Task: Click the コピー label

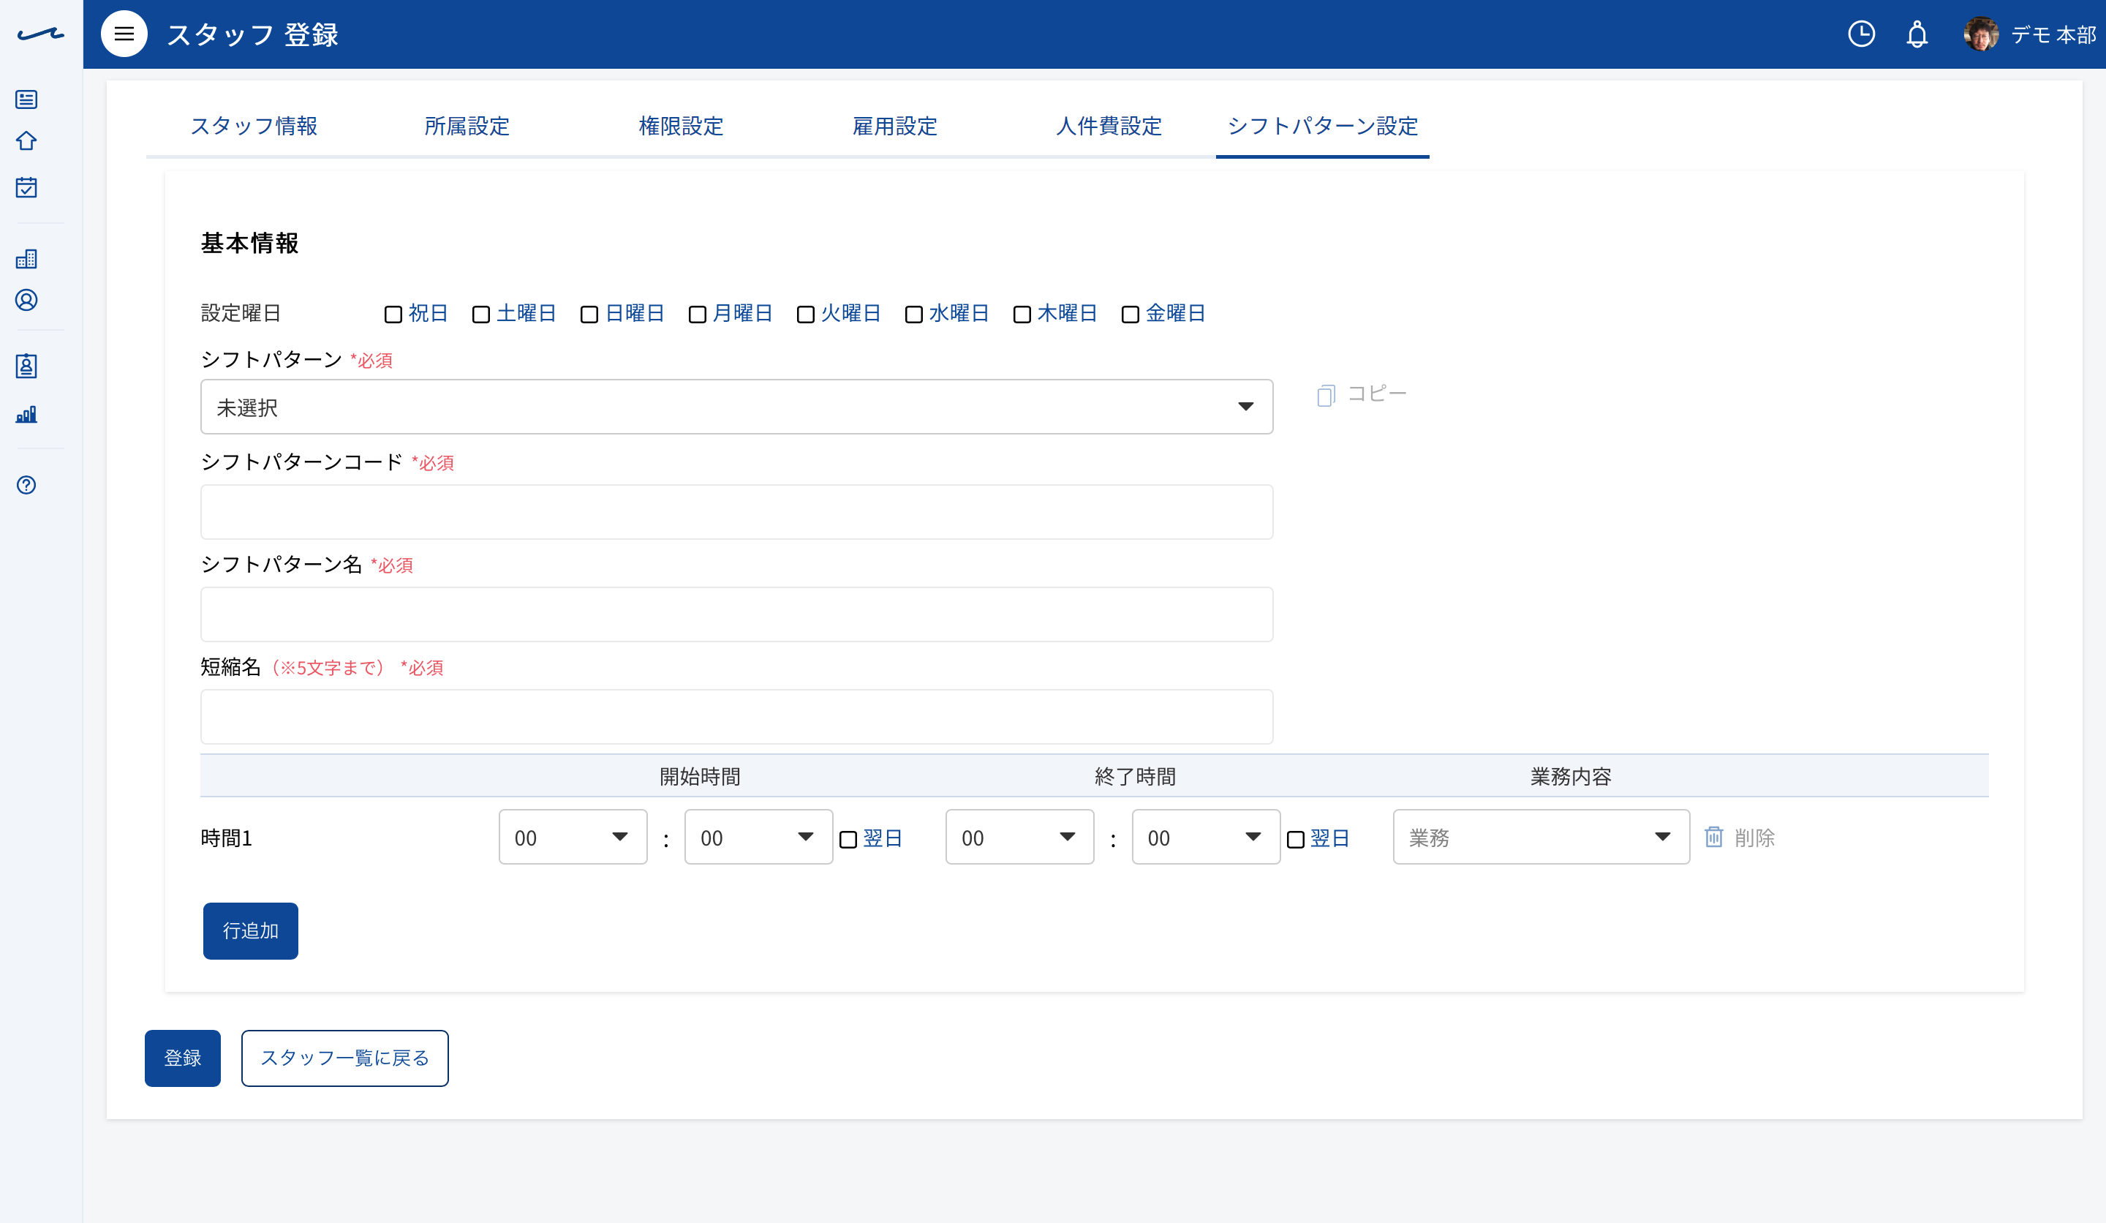Action: 1376,393
